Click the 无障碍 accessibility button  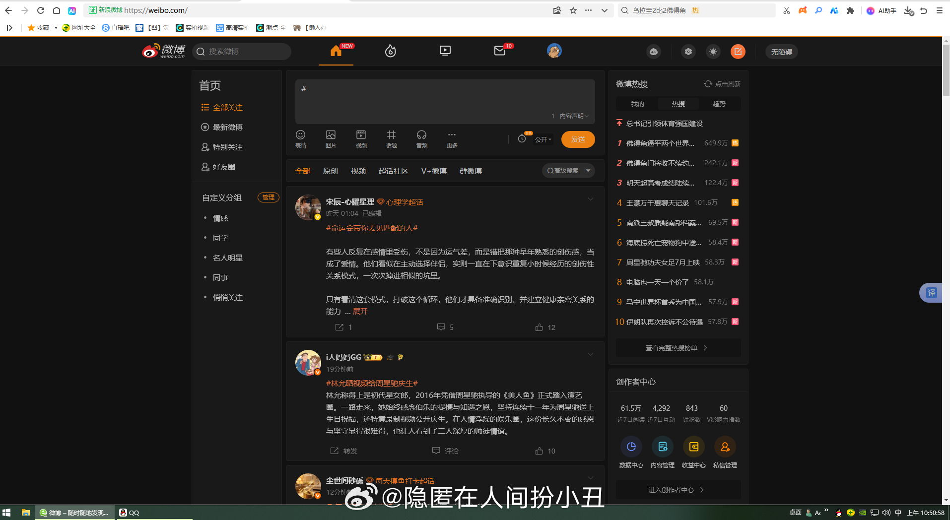point(781,52)
